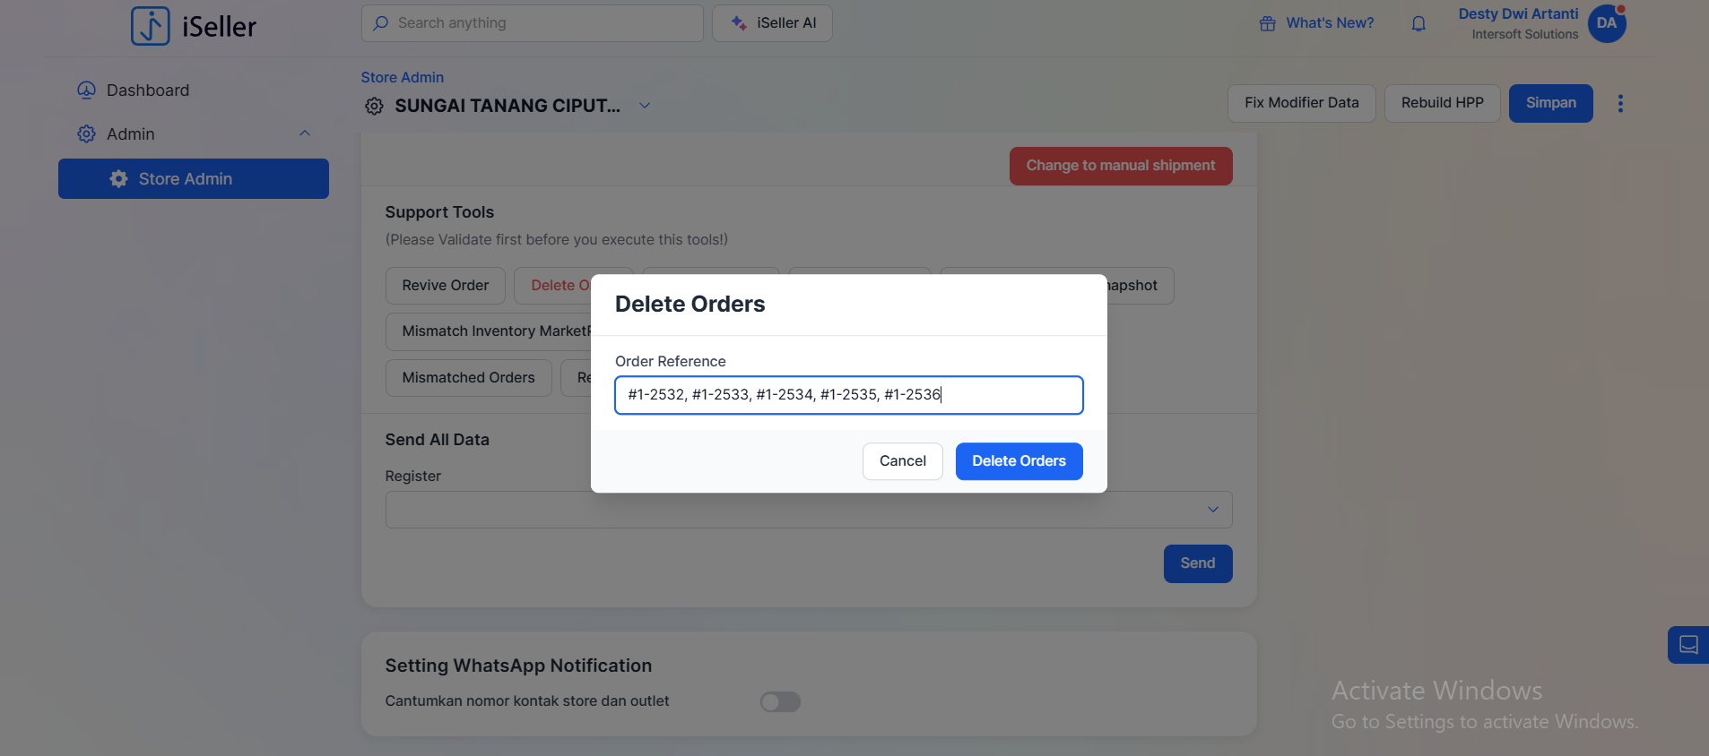The height and width of the screenshot is (756, 1709).
Task: Click the Store Admin breadcrumb link
Action: (402, 78)
